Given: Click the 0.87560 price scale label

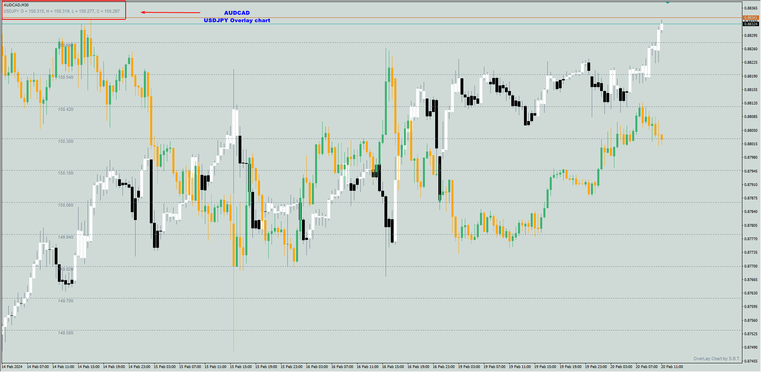Looking at the screenshot, I should [751, 321].
